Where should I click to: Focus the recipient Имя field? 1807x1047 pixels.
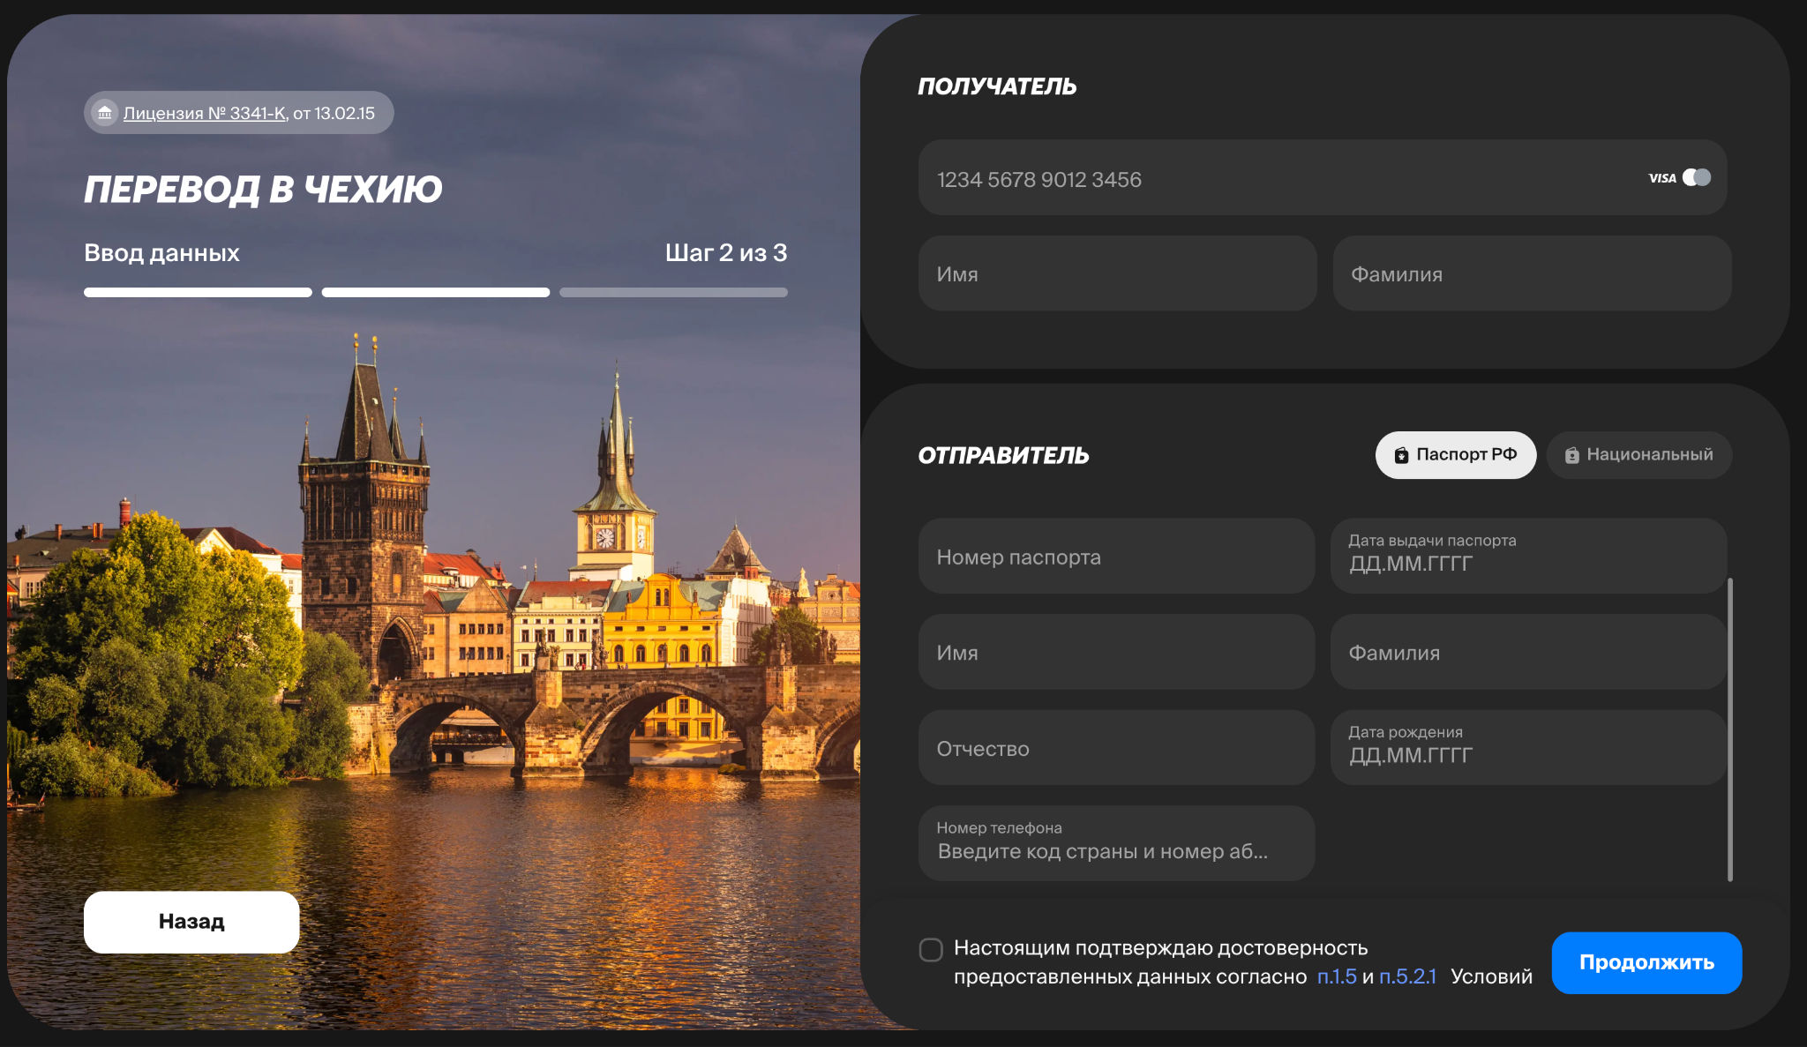[1116, 274]
